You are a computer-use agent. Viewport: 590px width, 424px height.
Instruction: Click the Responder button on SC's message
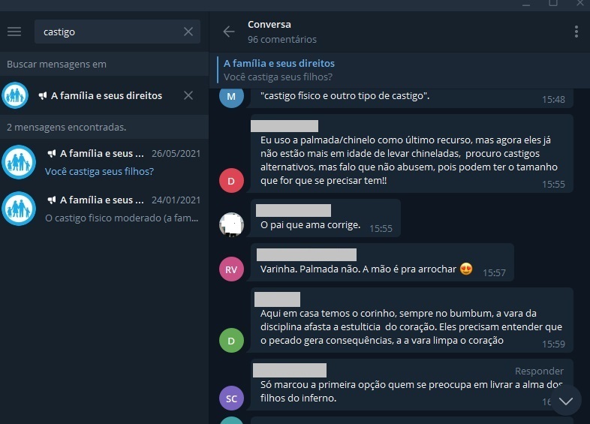tap(539, 371)
